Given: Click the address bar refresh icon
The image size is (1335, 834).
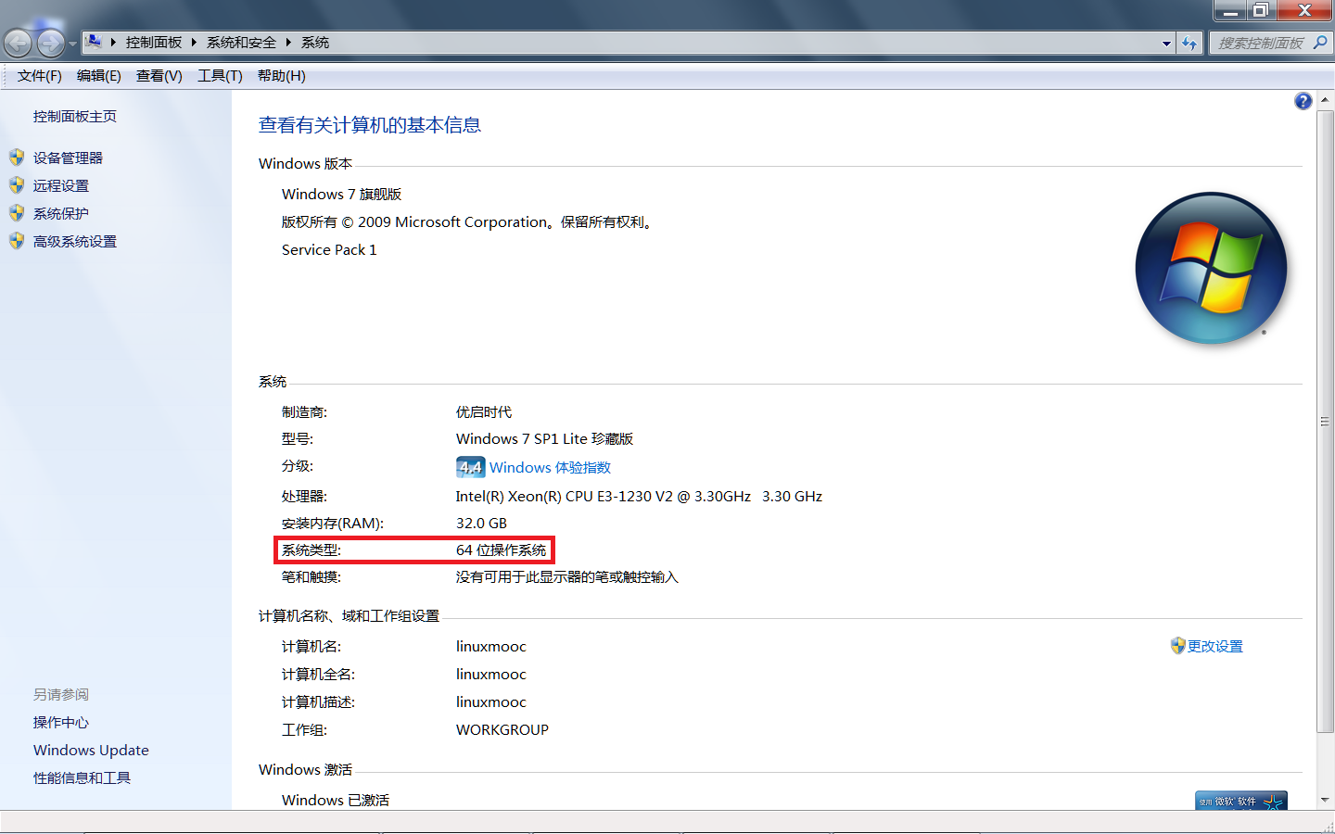Looking at the screenshot, I should tap(1189, 43).
